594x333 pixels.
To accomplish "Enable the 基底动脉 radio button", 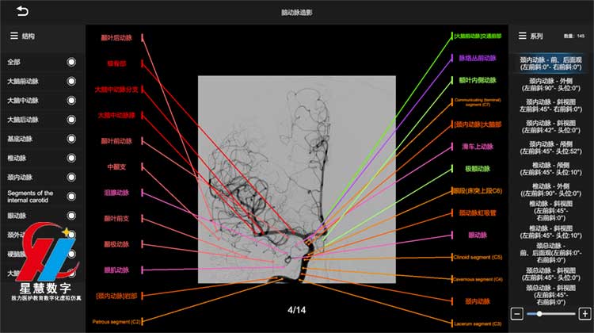I will (x=71, y=139).
